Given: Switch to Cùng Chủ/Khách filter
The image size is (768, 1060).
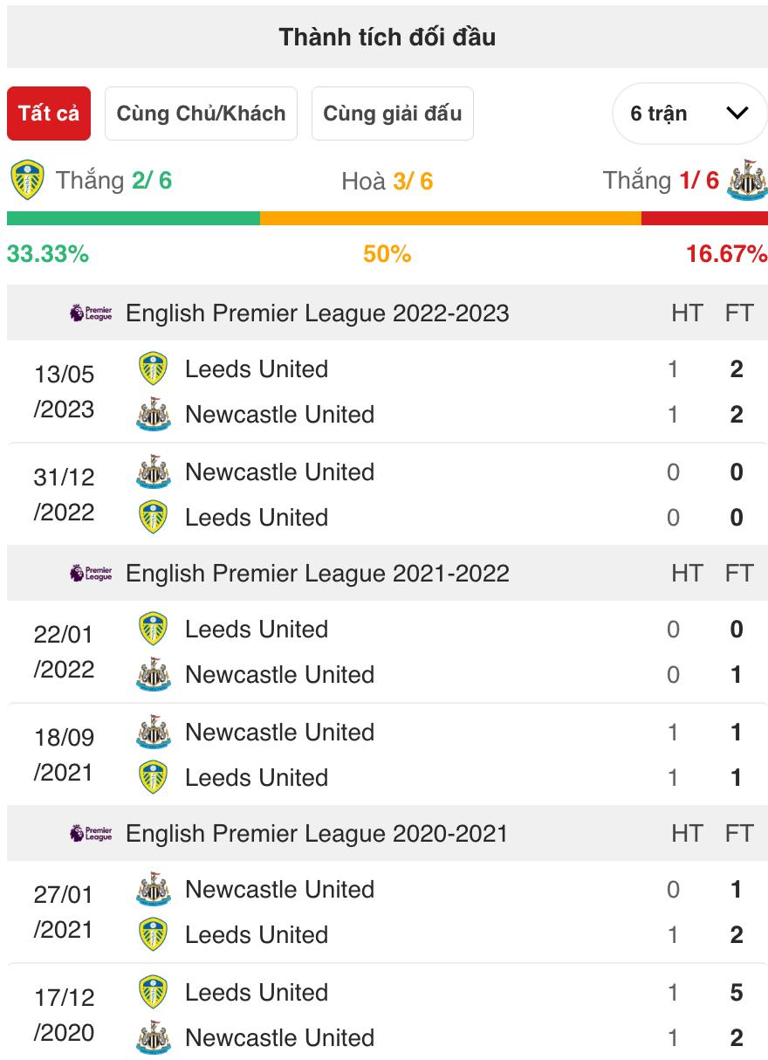Looking at the screenshot, I should tap(201, 114).
